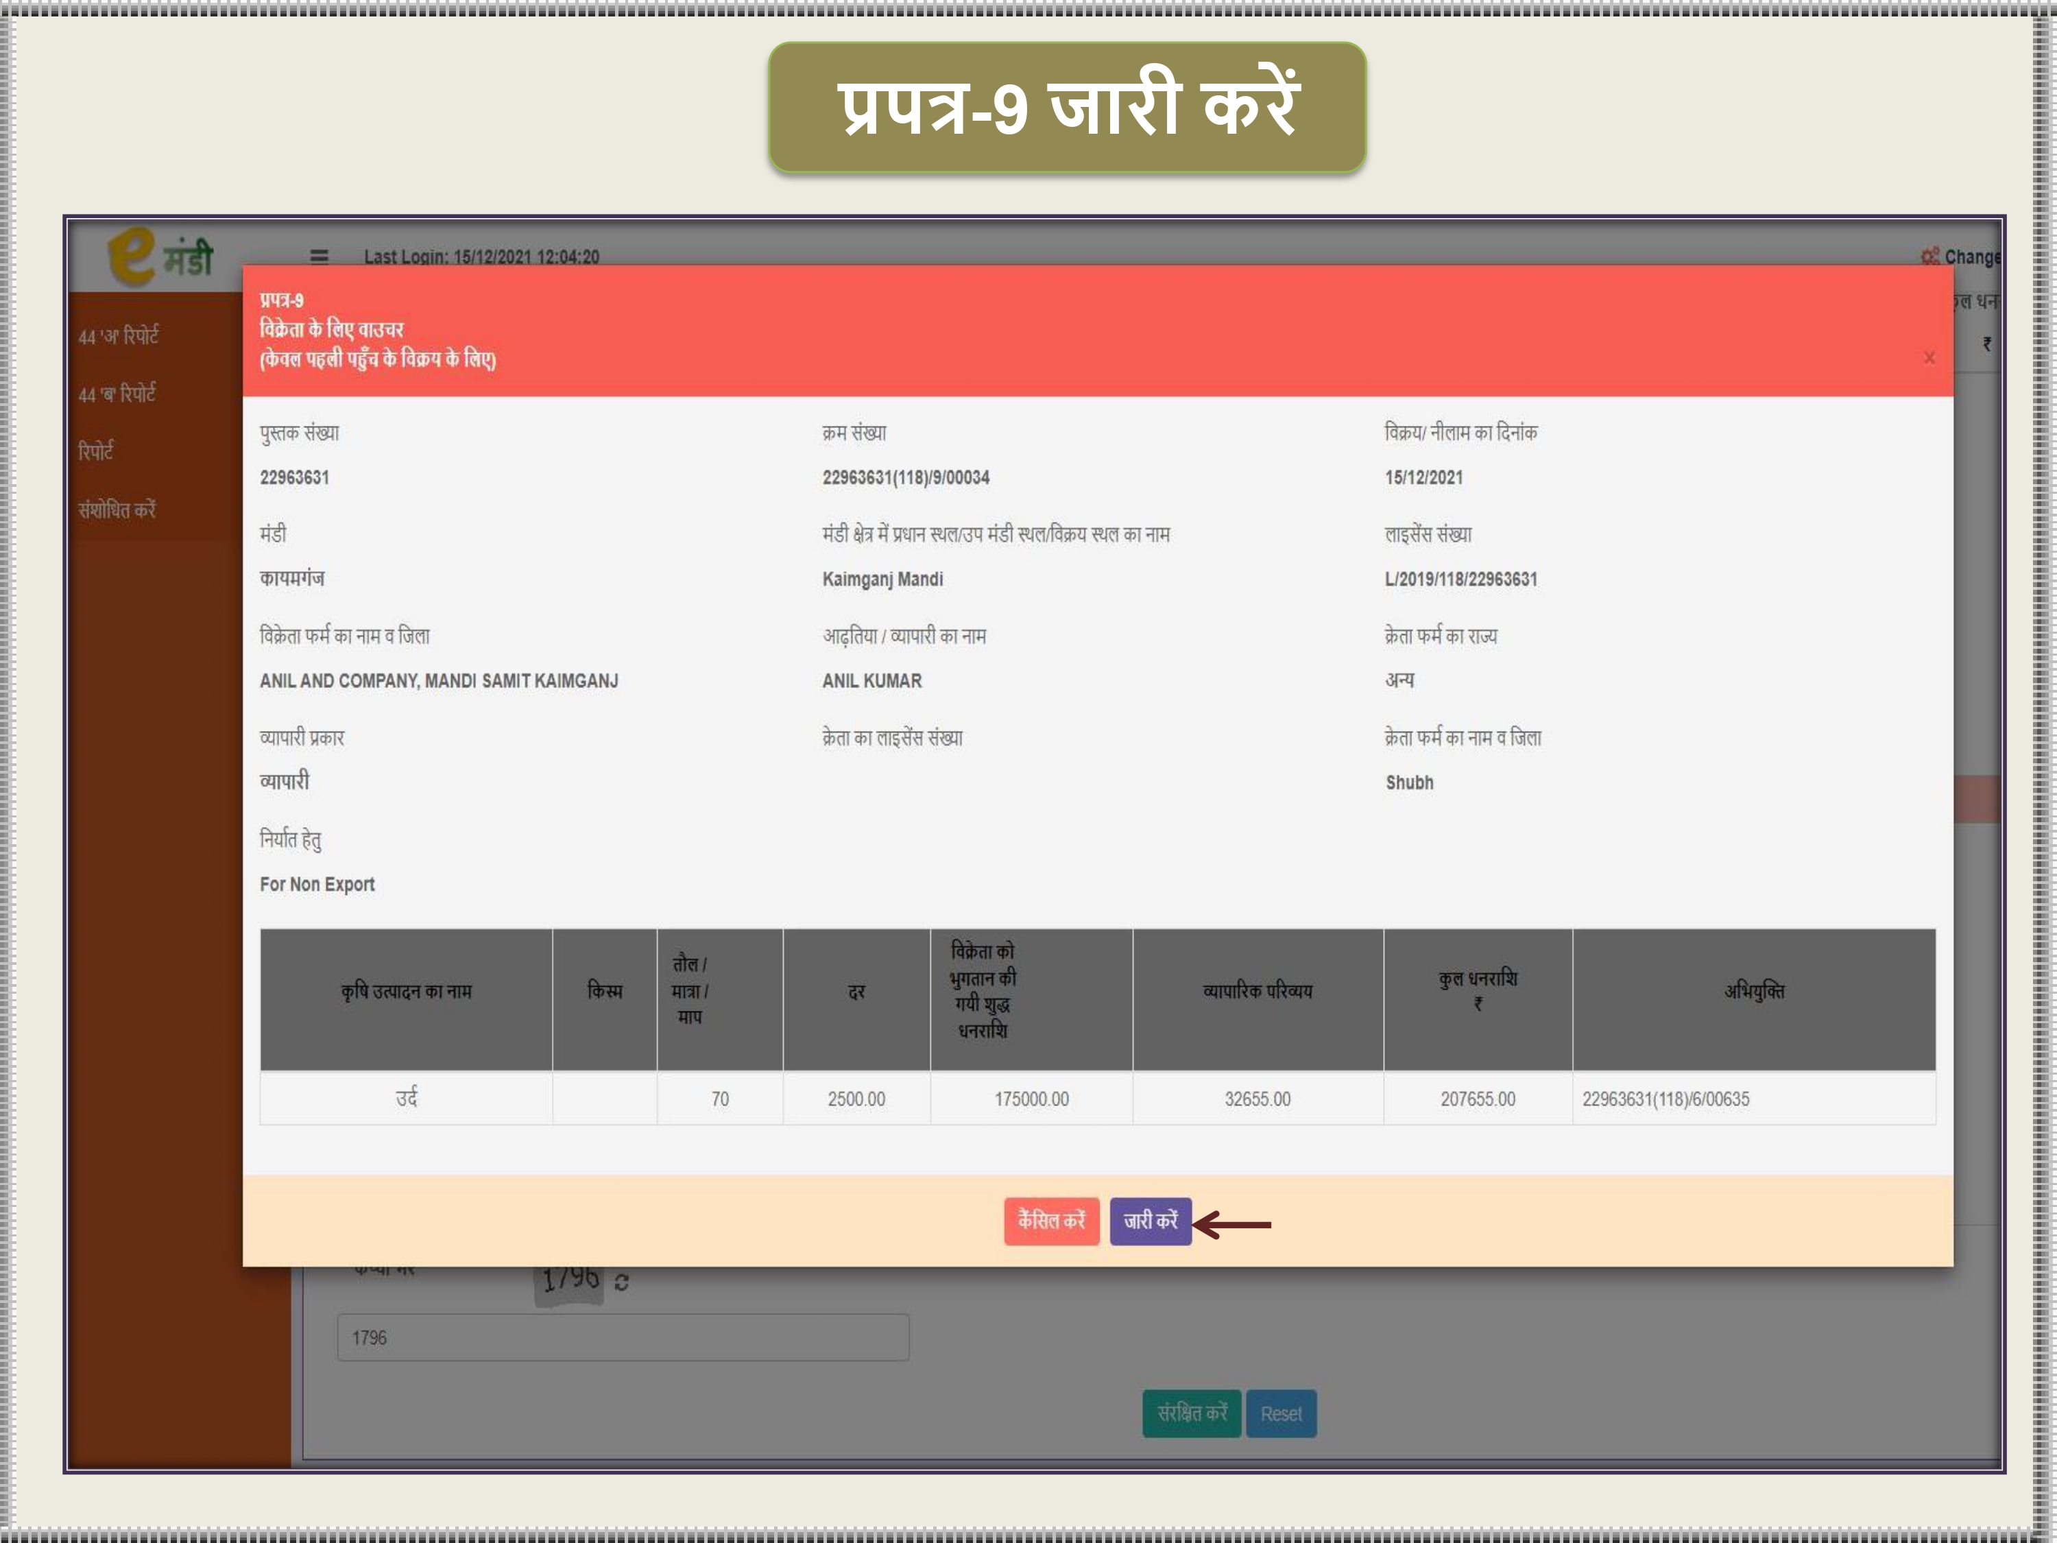The width and height of the screenshot is (2057, 1543).
Task: Click the net amount cell 175000.00
Action: tap(1031, 1099)
